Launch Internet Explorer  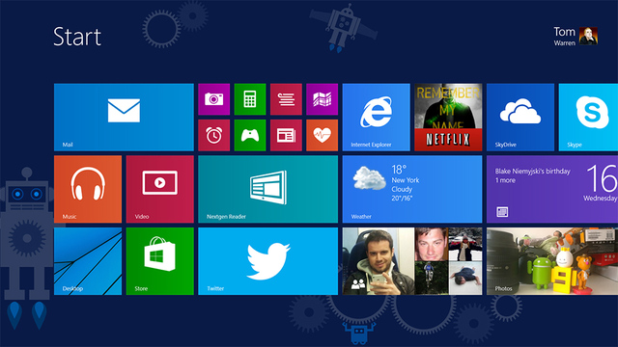tap(376, 117)
